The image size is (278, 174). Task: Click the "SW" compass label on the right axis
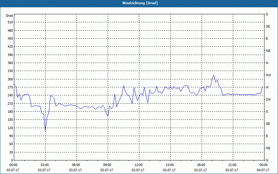[x=268, y=100]
